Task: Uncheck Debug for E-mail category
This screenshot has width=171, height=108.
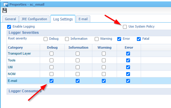Action: (x=51, y=81)
